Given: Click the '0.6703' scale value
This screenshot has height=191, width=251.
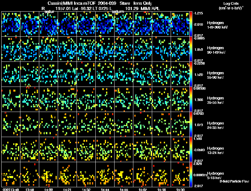Looking at the screenshot, I should coord(198,114).
